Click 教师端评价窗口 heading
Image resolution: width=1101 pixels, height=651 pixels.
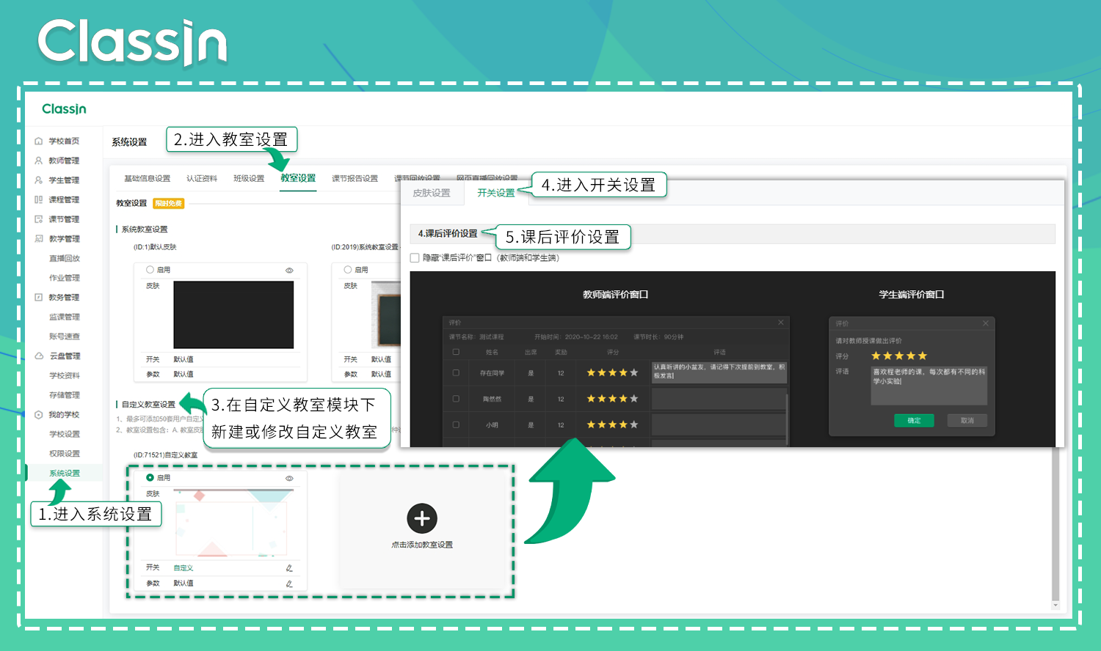click(616, 295)
